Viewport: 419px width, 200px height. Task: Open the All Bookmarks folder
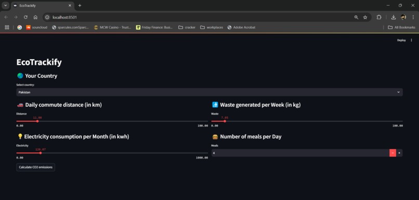pyautogui.click(x=402, y=27)
